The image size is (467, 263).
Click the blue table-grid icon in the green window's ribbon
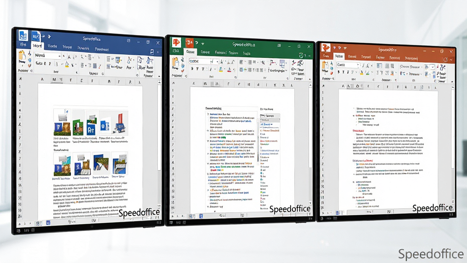282,63
